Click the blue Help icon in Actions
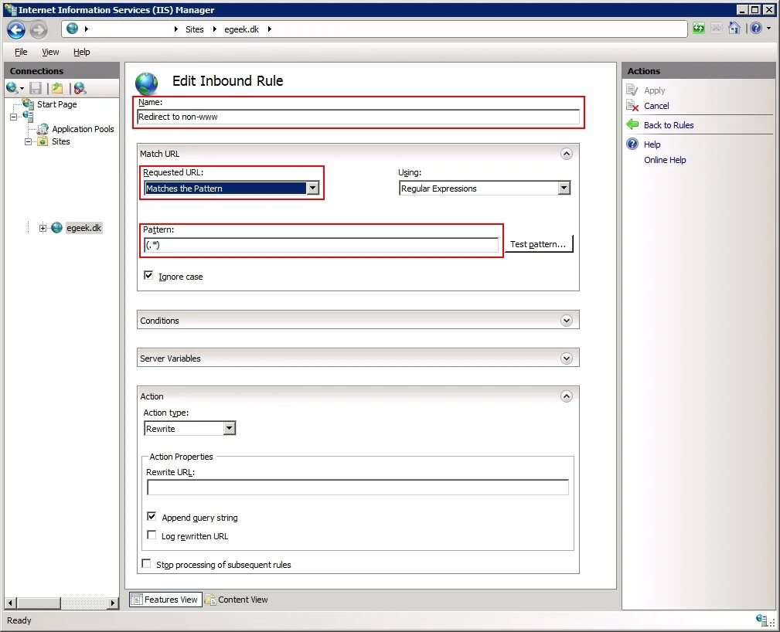The height and width of the screenshot is (632, 780). (x=632, y=144)
